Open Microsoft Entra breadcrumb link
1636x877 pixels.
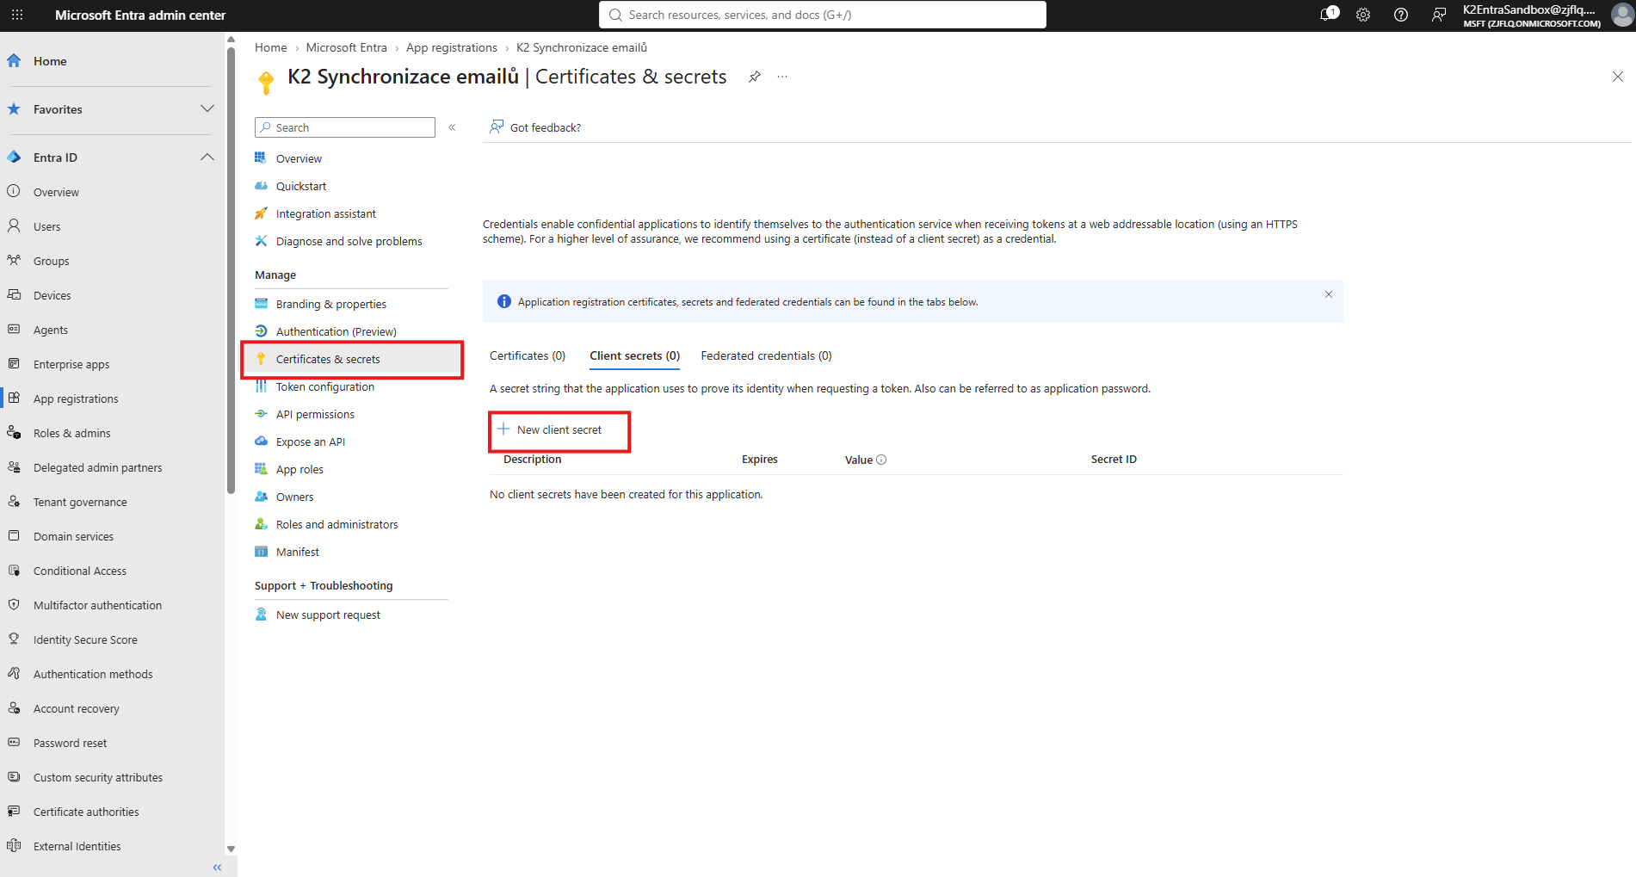[x=347, y=47]
